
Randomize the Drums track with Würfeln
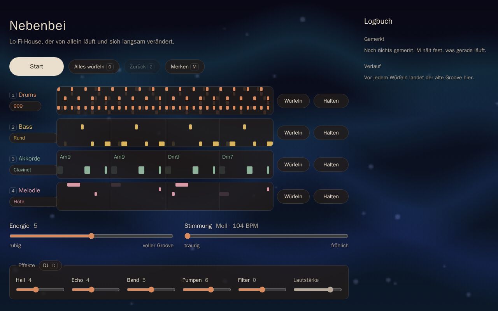point(293,101)
